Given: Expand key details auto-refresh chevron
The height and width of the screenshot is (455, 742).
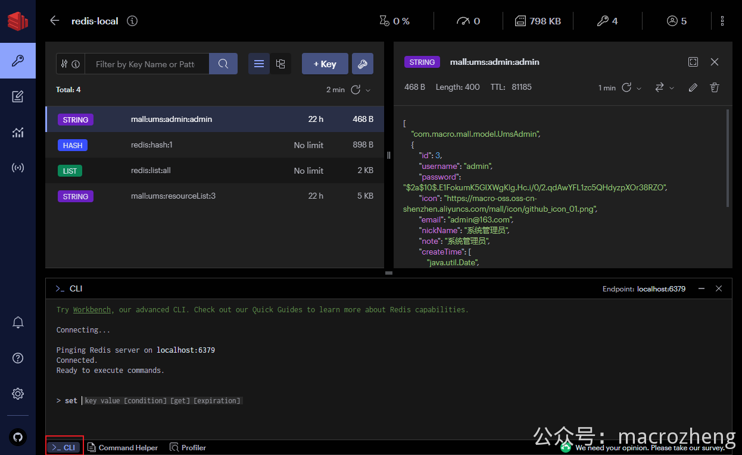Looking at the screenshot, I should pos(639,88).
